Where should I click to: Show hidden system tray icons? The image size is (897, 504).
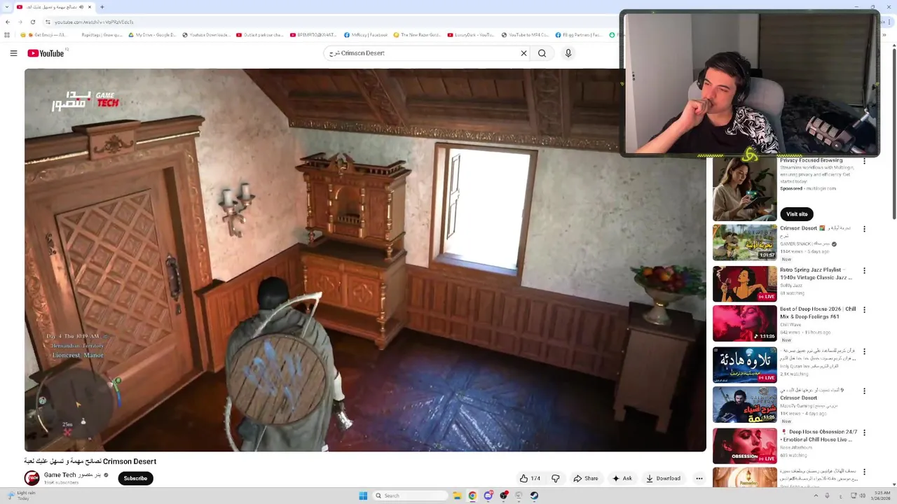click(816, 496)
